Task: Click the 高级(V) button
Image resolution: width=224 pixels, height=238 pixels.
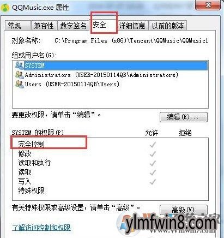Action: pyautogui.click(x=184, y=210)
